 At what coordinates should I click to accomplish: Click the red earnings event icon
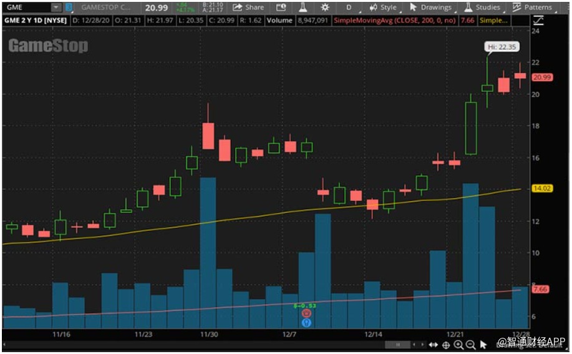pos(306,313)
